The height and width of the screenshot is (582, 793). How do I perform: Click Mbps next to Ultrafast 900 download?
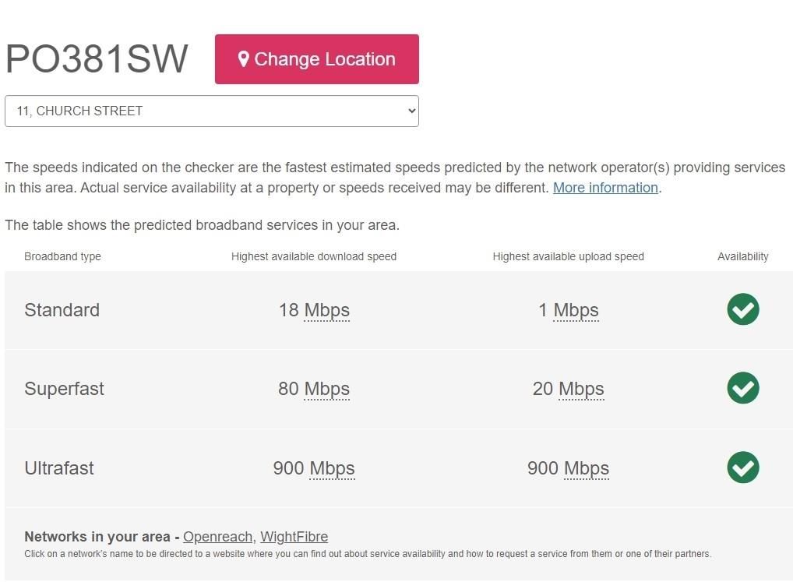click(x=332, y=468)
